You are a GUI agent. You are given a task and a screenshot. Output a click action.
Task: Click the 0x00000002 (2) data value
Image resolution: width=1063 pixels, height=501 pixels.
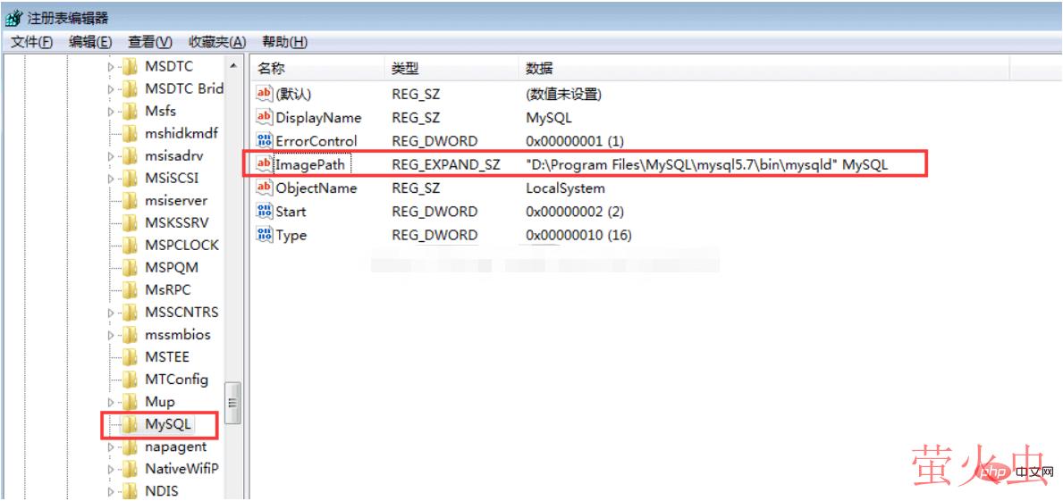(x=574, y=212)
